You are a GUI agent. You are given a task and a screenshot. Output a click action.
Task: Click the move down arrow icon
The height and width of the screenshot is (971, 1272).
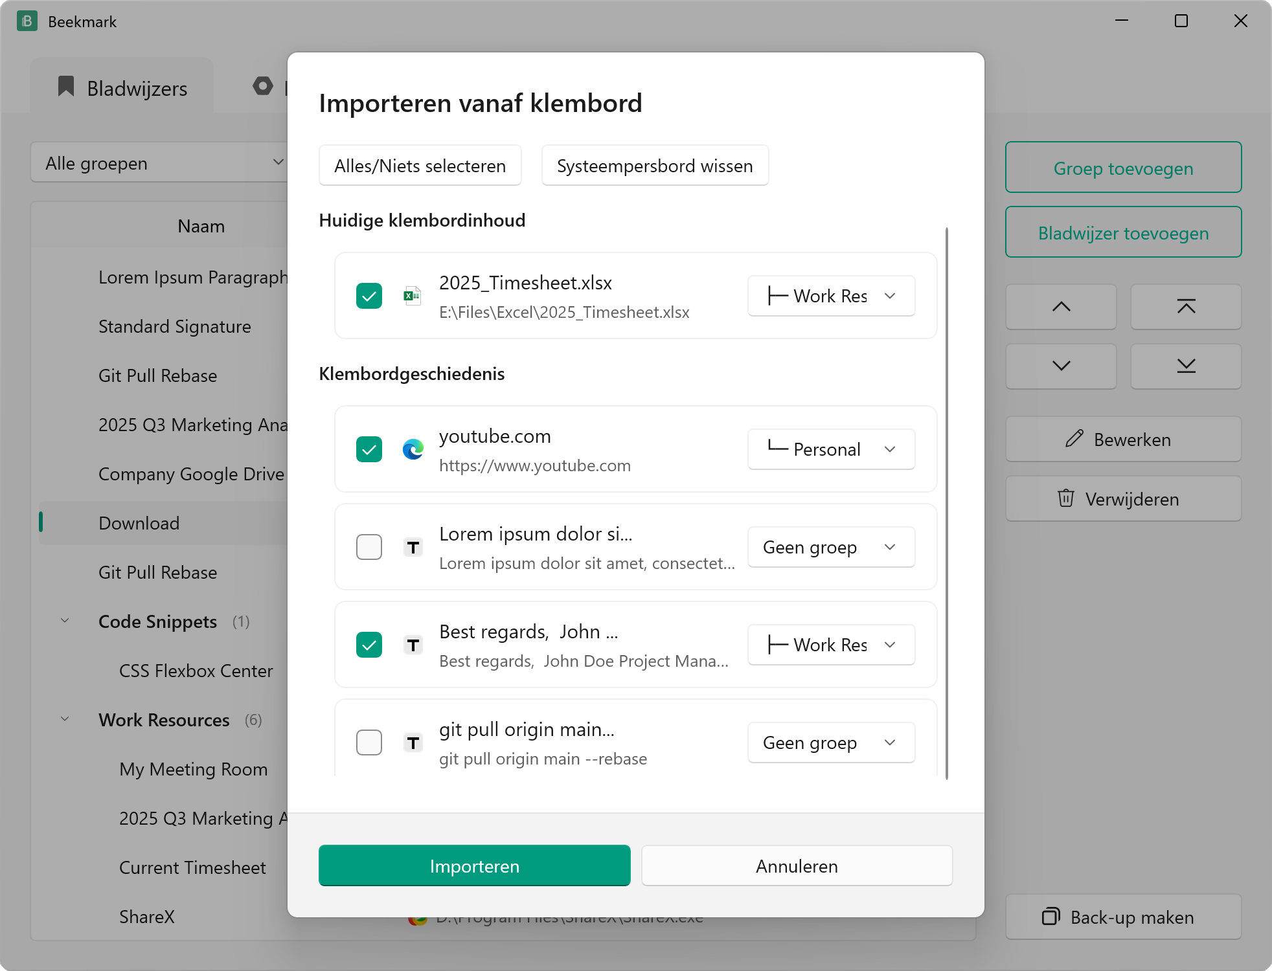1061,366
